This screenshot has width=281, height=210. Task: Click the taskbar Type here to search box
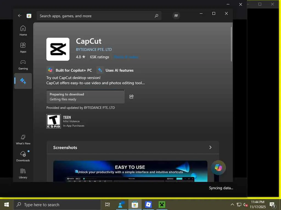coord(57,205)
